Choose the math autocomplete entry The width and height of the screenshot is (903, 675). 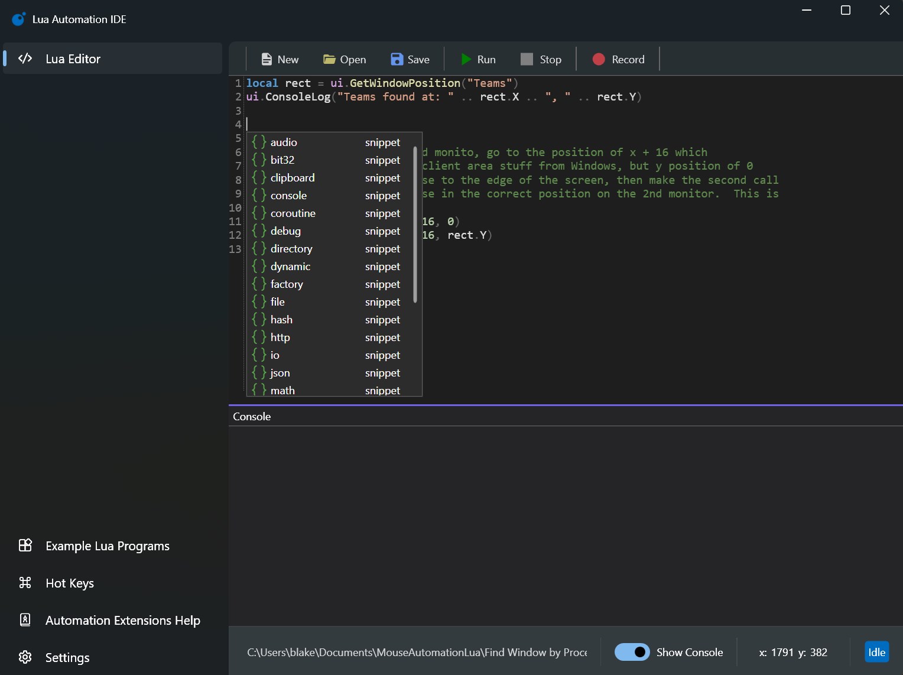331,389
